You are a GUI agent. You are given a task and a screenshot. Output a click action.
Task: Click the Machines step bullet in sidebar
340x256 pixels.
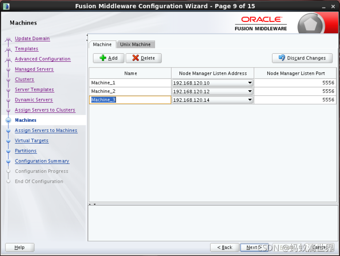coord(8,120)
